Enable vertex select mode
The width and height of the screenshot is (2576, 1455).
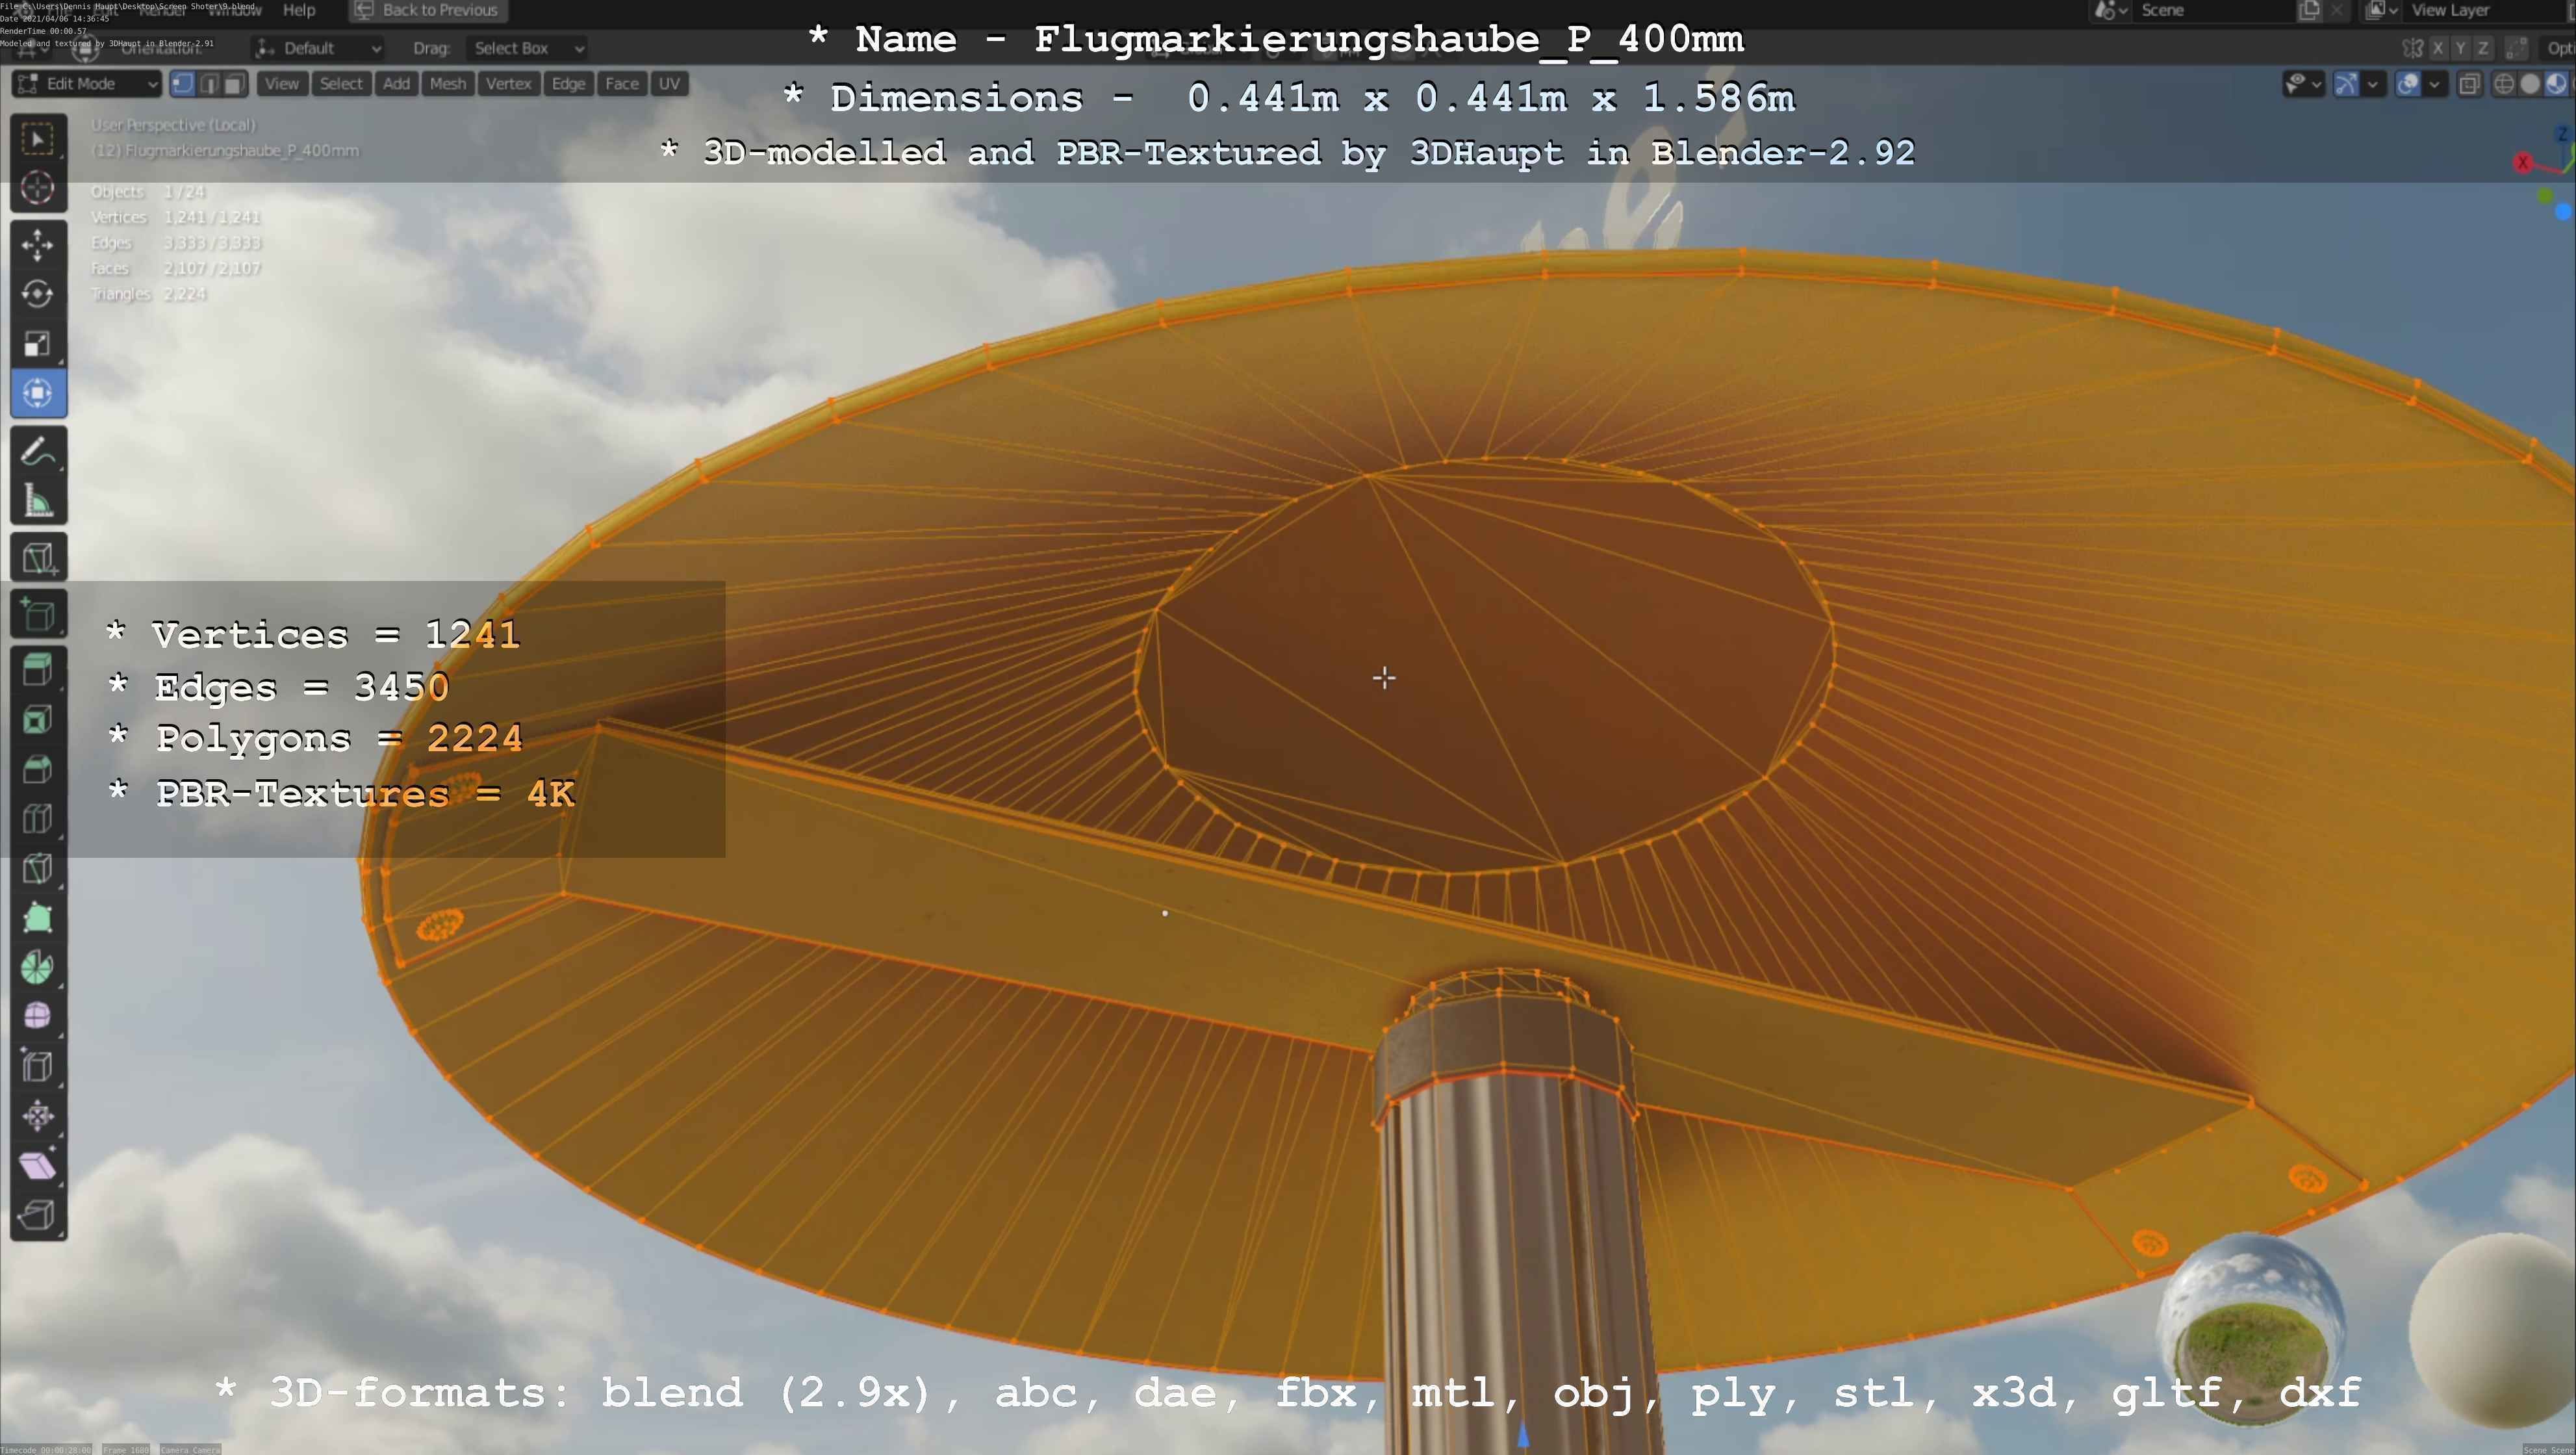point(183,84)
